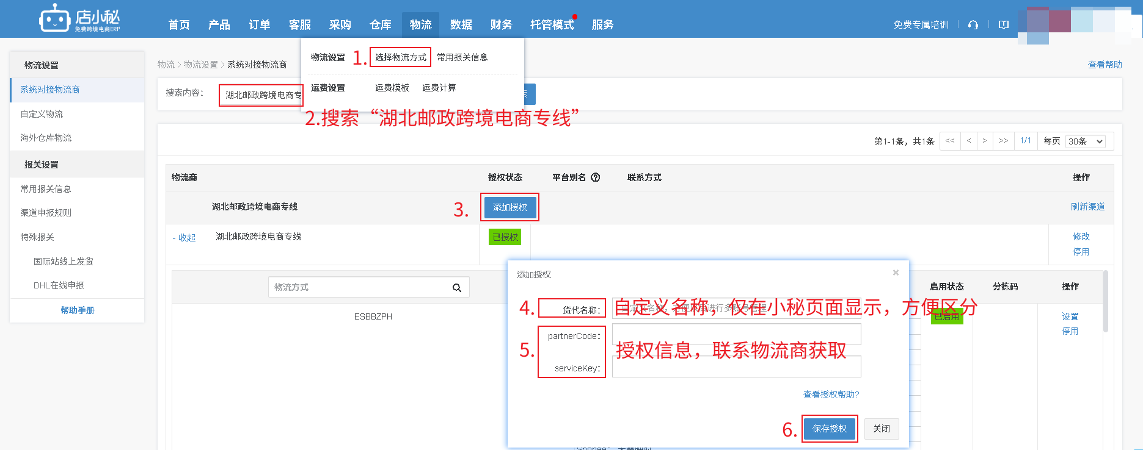Click the next page arrow

pyautogui.click(x=984, y=141)
